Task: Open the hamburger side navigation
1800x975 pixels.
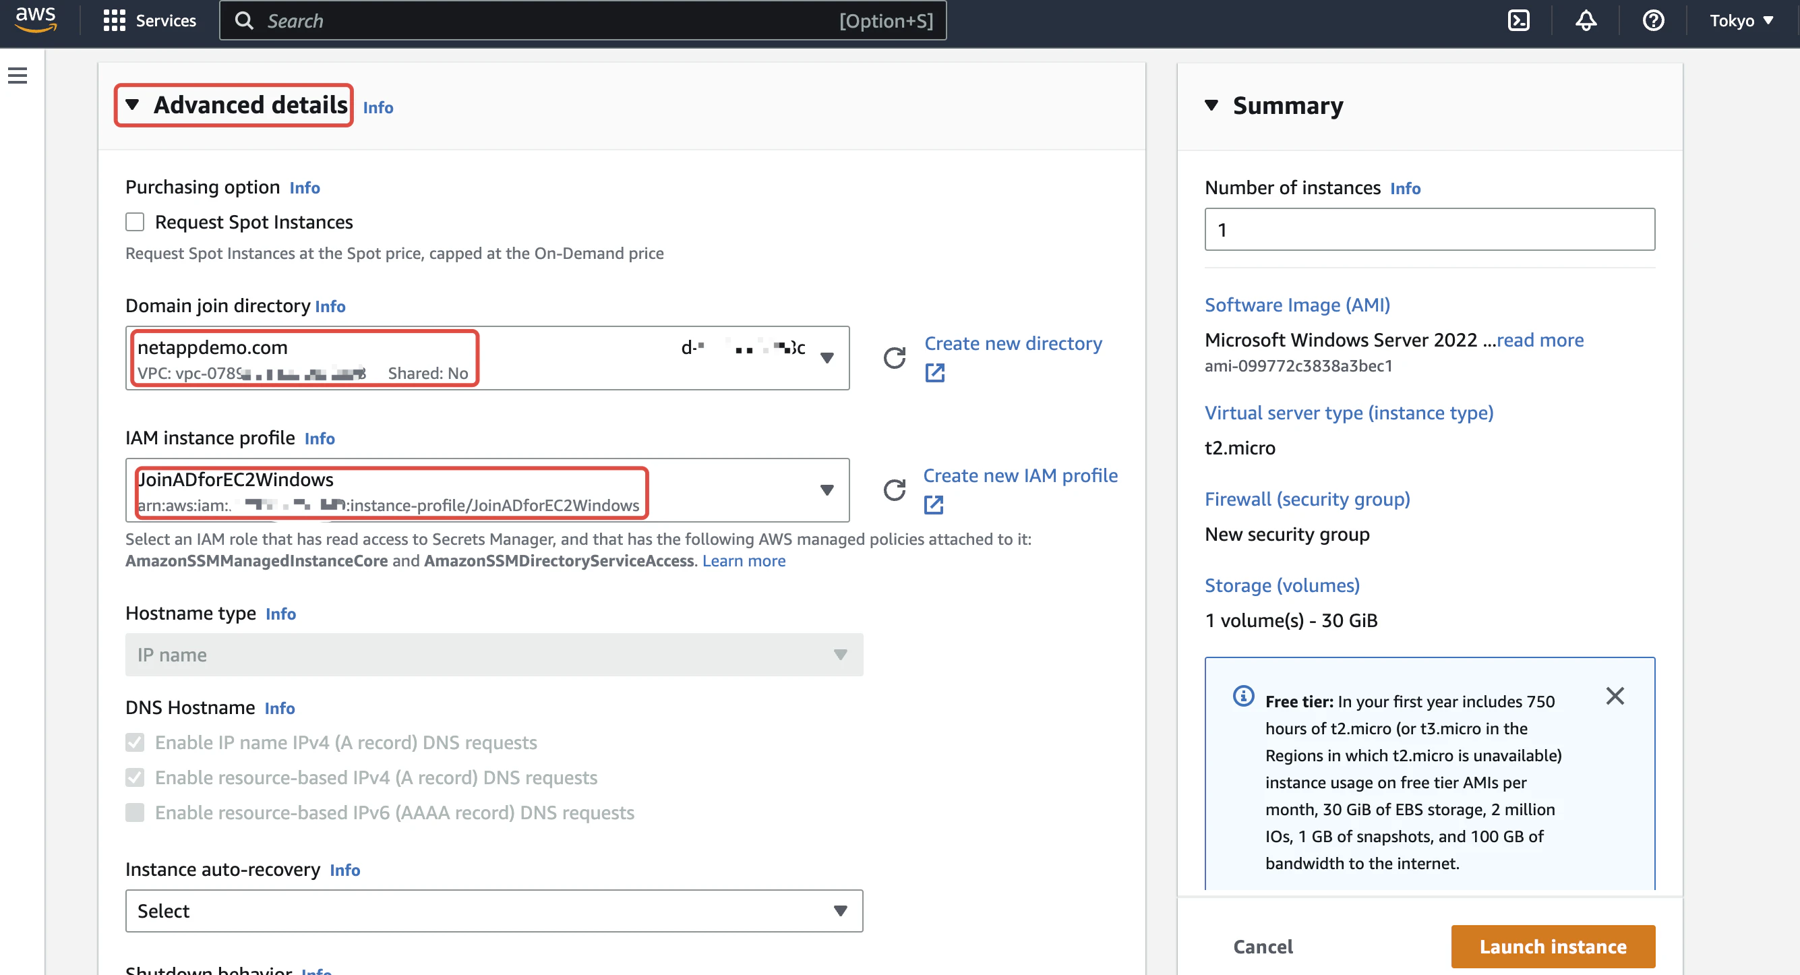Action: [x=18, y=76]
